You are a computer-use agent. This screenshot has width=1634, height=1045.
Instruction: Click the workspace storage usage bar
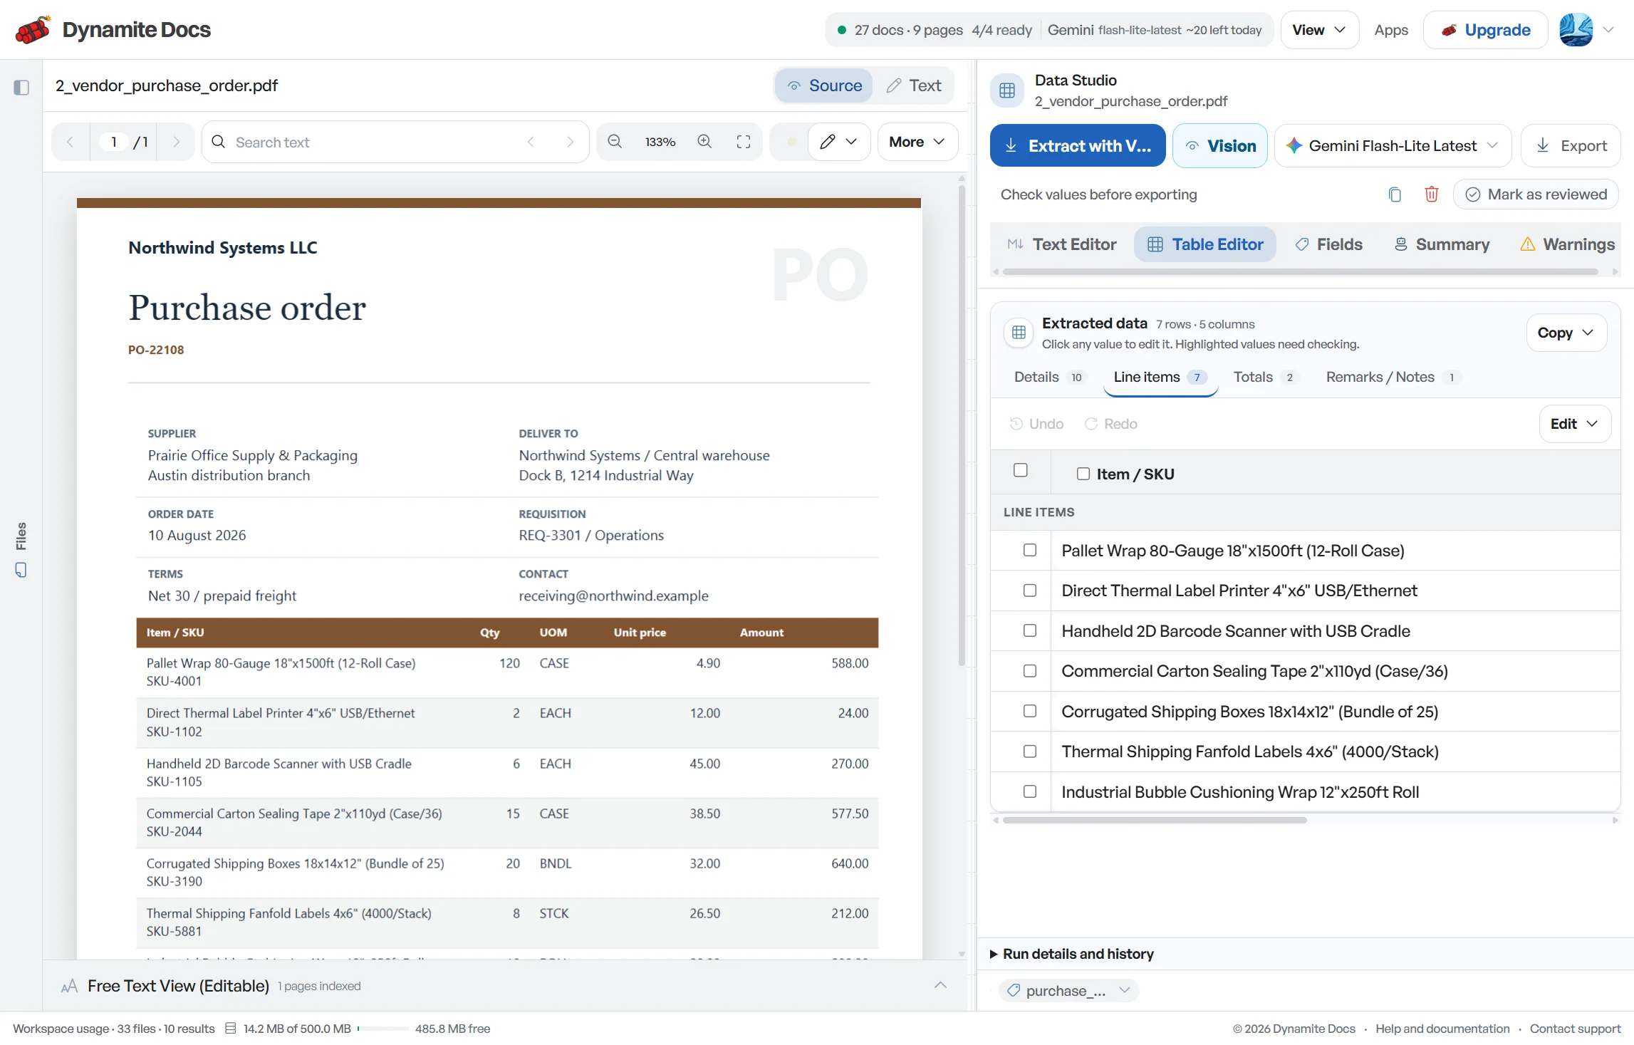click(383, 1029)
